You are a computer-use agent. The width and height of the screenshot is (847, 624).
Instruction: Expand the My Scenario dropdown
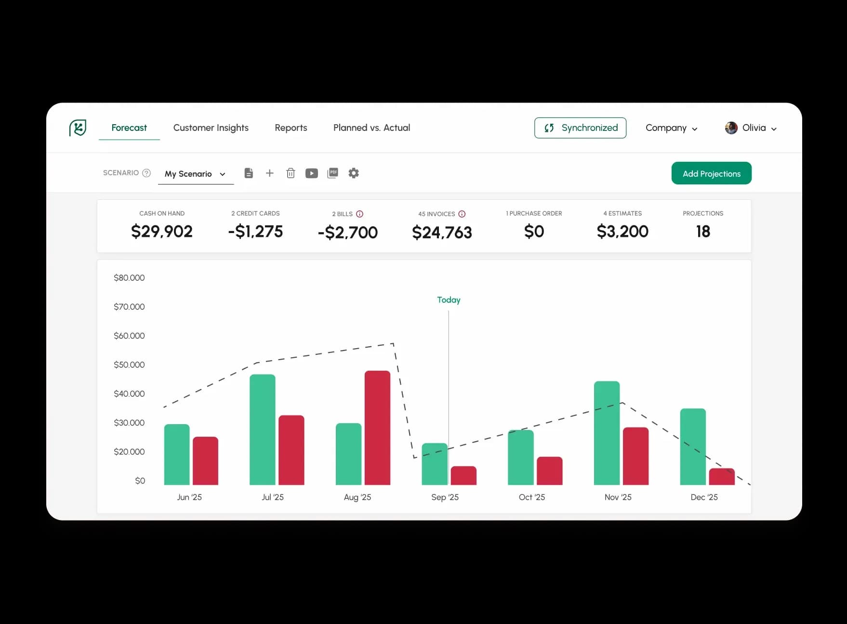[x=195, y=174]
